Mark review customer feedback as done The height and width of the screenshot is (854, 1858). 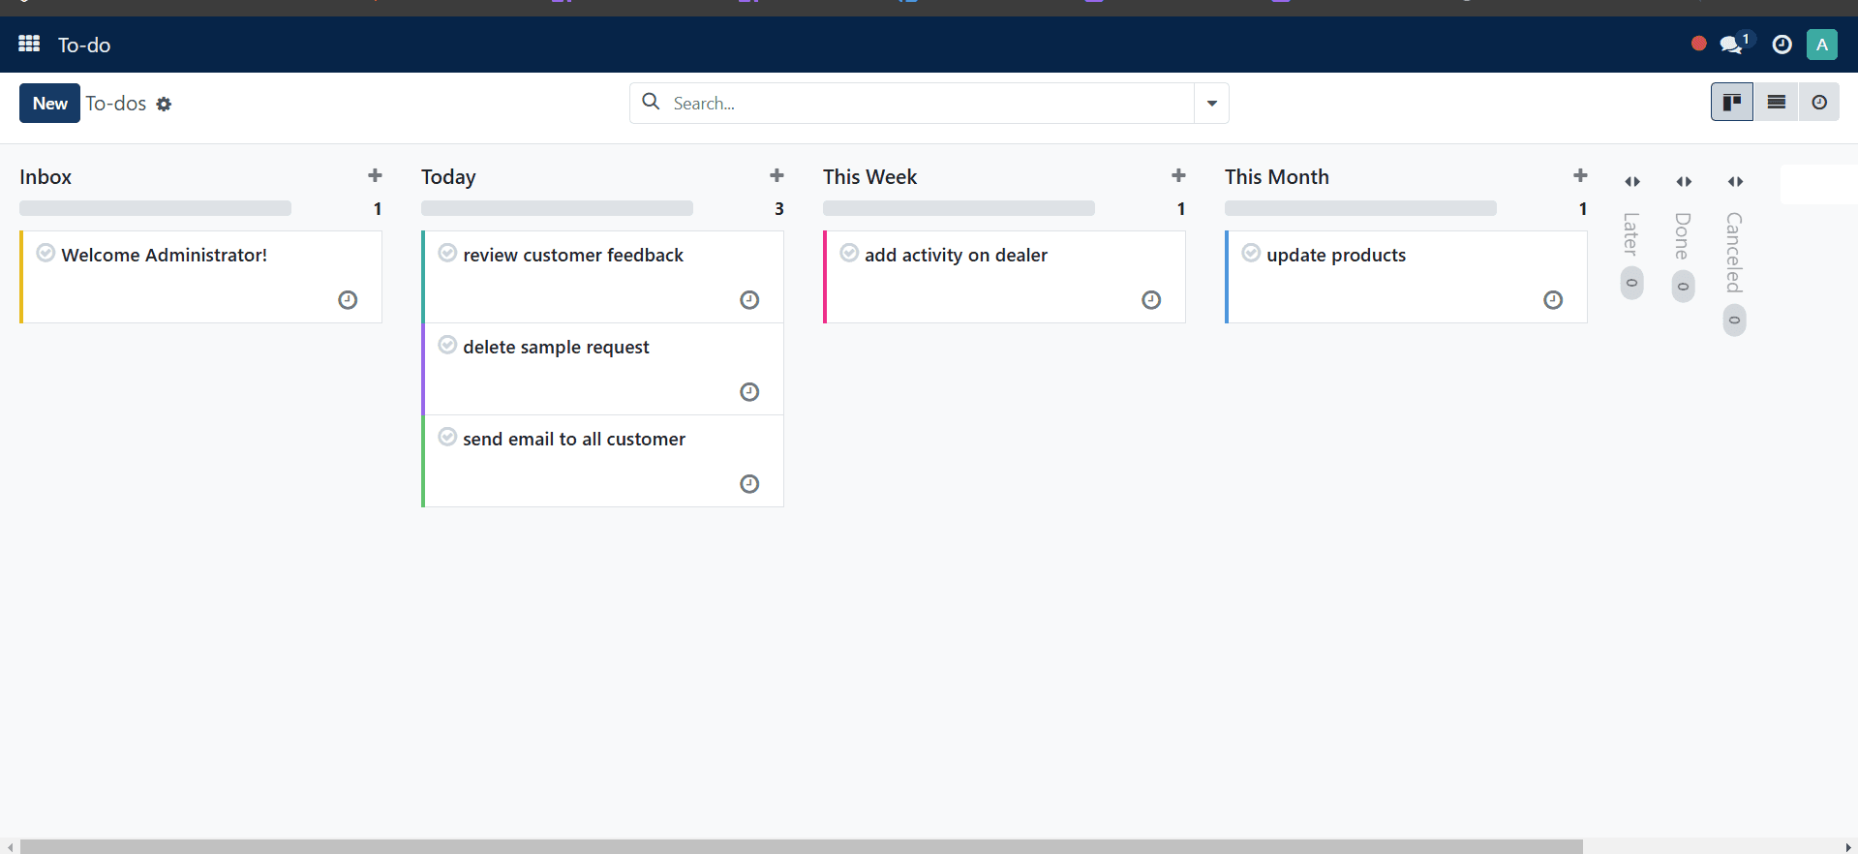(x=447, y=253)
